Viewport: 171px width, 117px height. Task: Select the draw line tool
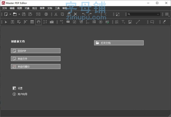coord(138,22)
